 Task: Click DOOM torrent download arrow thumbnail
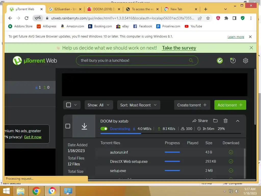84,126
